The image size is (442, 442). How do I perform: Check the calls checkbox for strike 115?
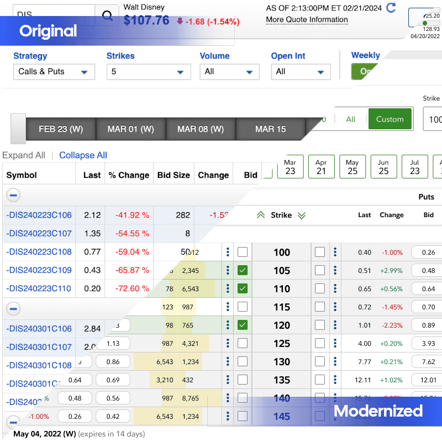(243, 307)
